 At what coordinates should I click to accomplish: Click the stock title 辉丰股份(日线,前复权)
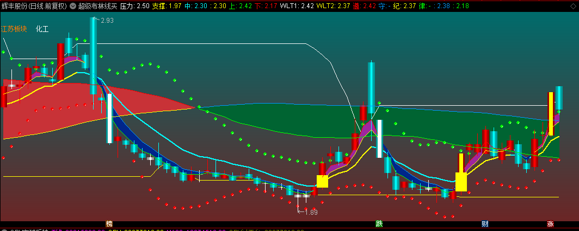pyautogui.click(x=34, y=7)
